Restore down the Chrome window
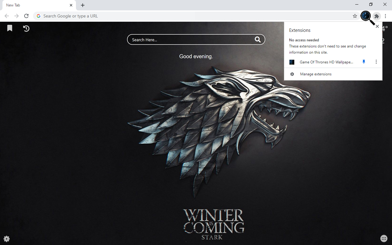 pos(371,5)
